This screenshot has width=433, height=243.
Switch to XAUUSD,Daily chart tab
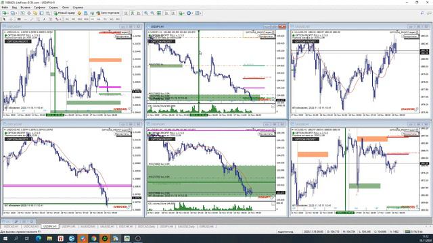tap(186, 226)
